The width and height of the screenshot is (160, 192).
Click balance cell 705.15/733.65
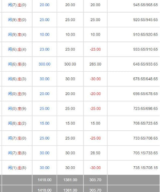pos(145,153)
